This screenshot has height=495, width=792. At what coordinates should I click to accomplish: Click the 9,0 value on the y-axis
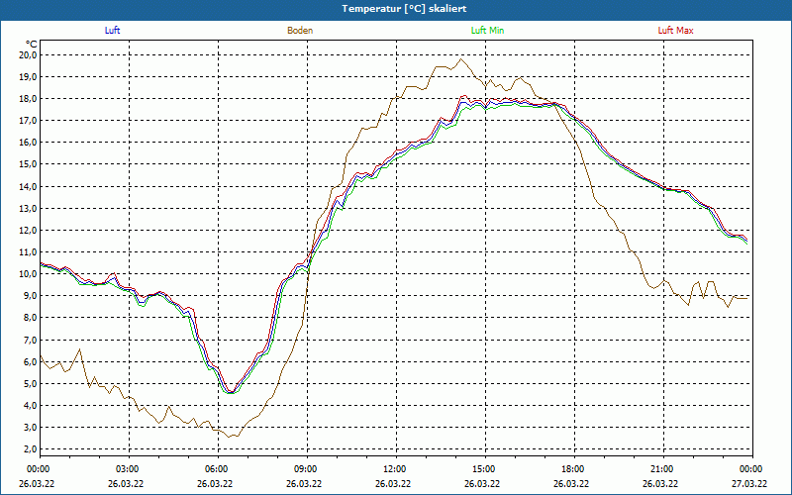[30, 295]
